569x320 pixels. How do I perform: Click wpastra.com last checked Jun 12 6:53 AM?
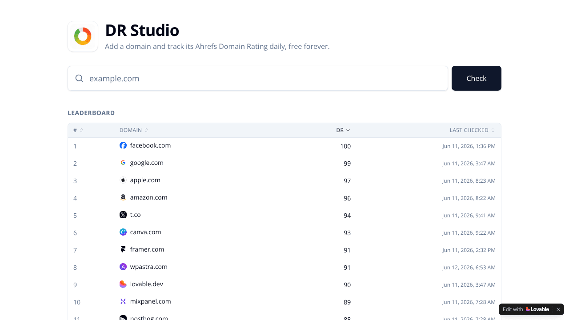[x=469, y=267]
